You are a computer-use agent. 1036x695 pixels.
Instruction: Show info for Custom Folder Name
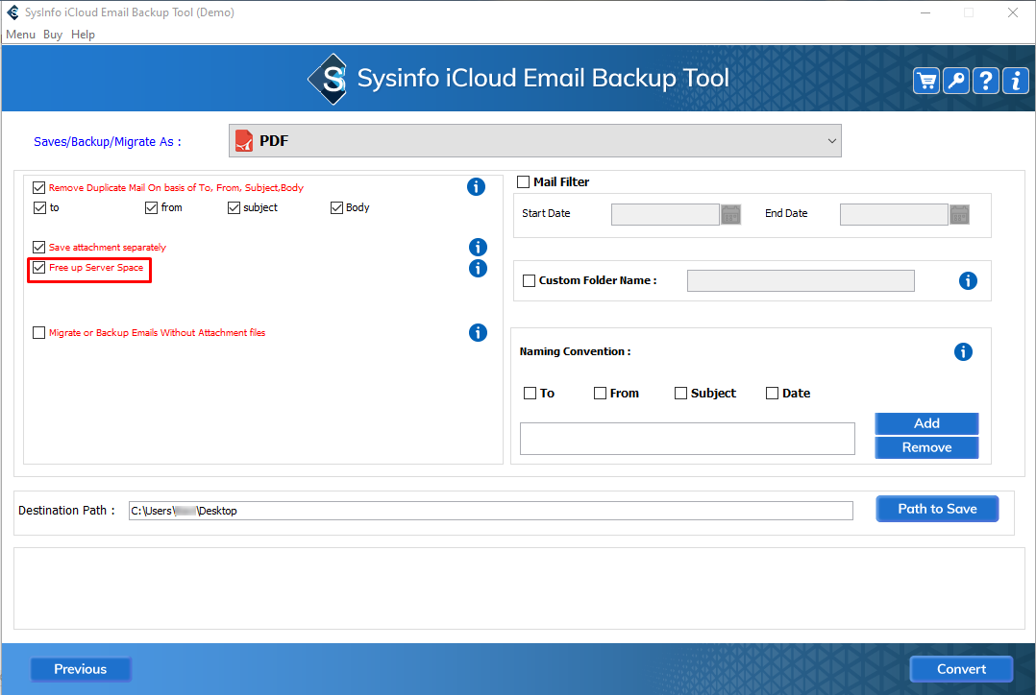[x=968, y=280]
